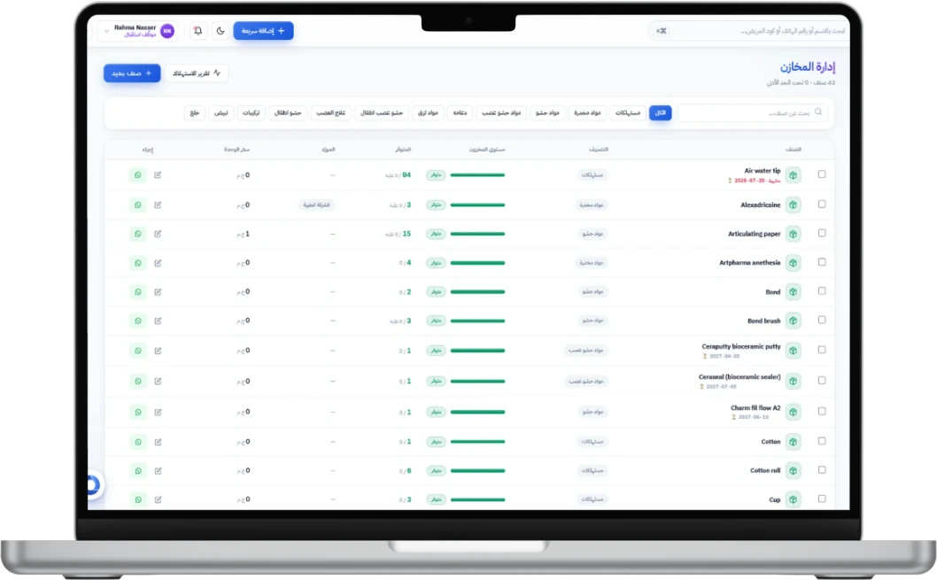937x580 pixels.
Task: Click the Charm fil flow A2 package icon
Action: pos(793,412)
